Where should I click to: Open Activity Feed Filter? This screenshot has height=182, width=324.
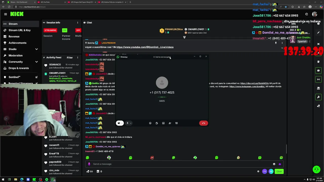click(x=70, y=58)
